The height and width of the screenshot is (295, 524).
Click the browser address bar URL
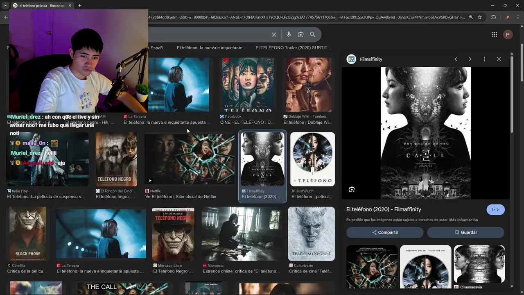[x=306, y=17]
